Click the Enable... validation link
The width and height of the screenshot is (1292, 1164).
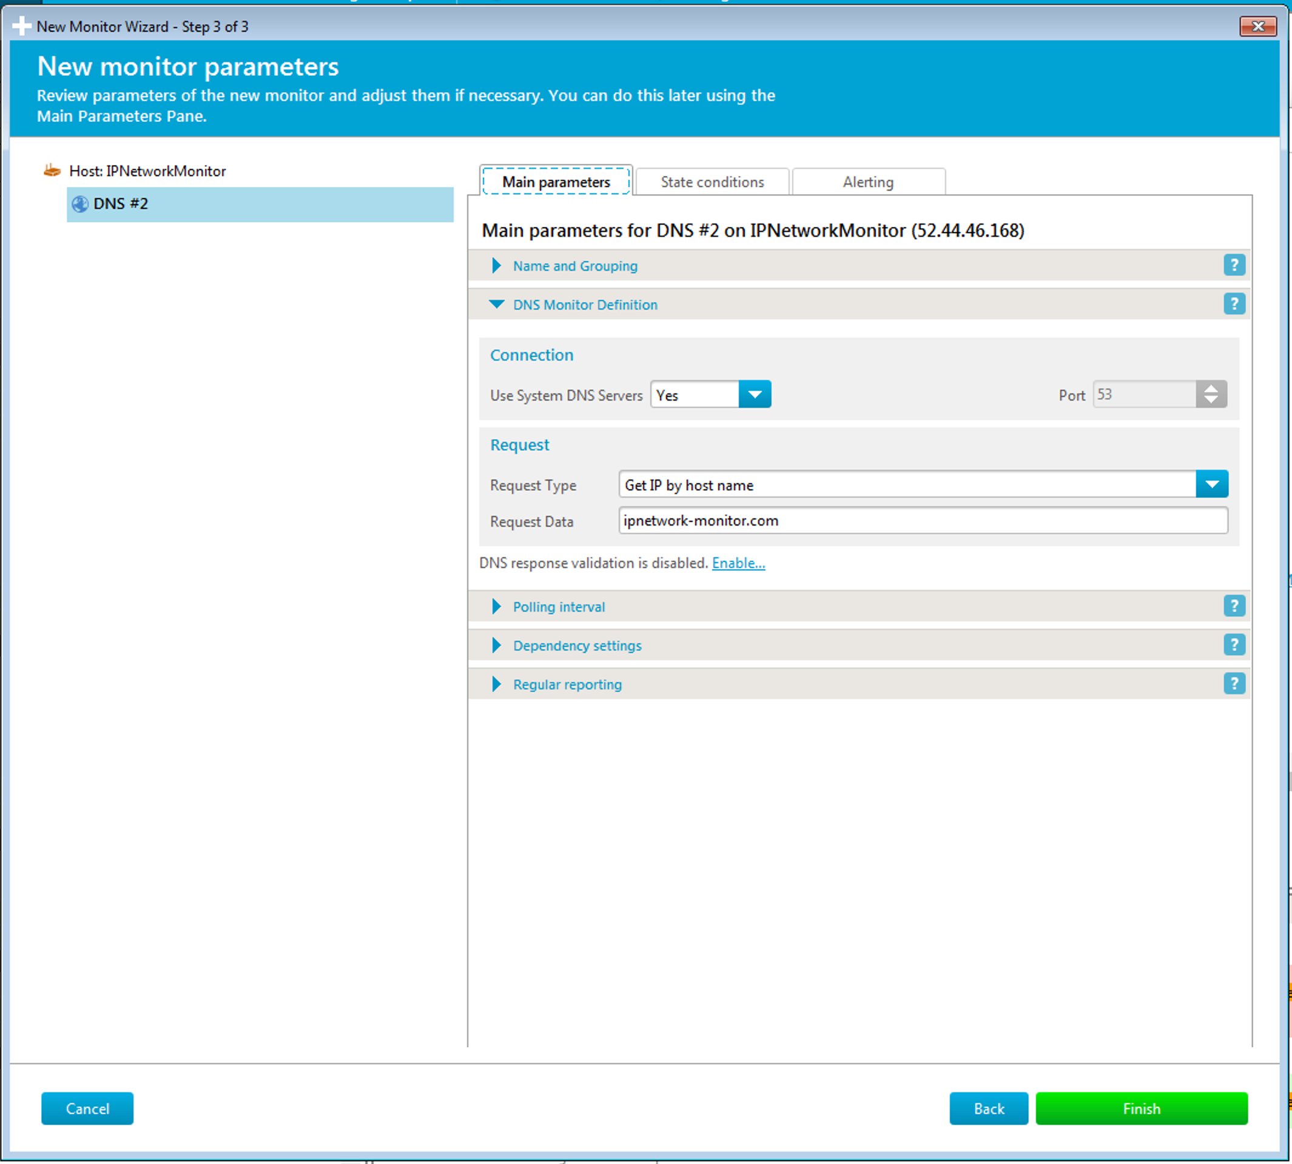click(x=738, y=563)
